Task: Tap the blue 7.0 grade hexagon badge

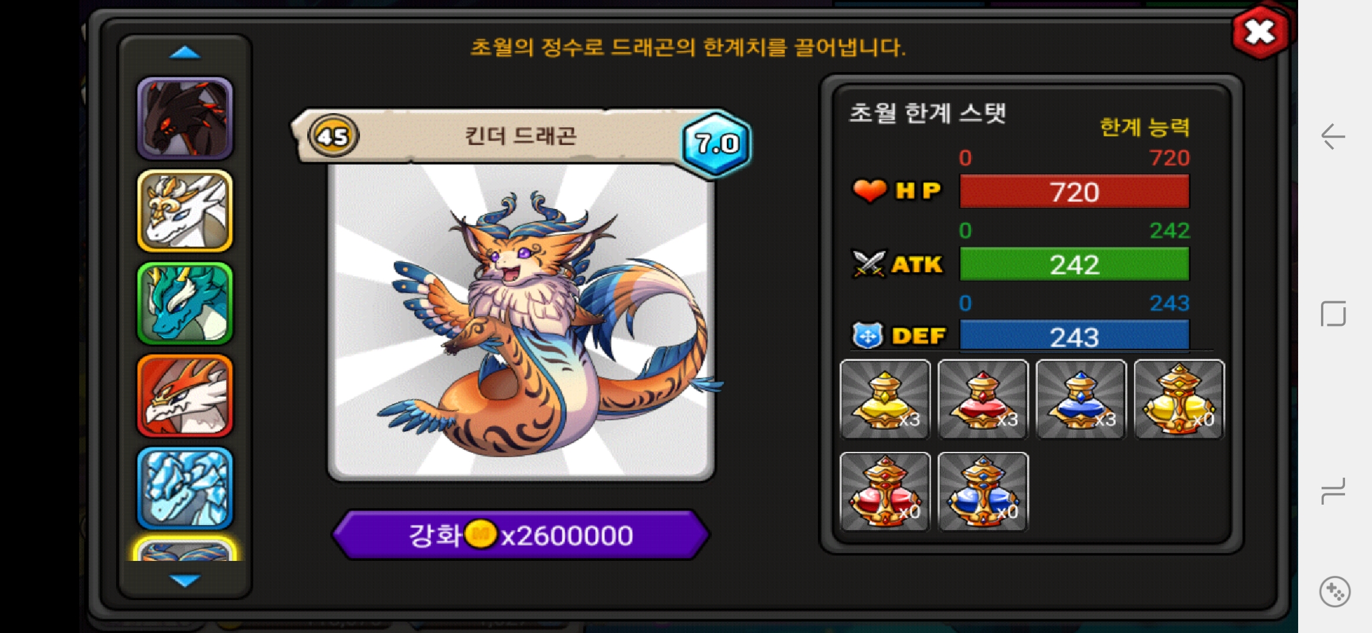Action: tap(716, 144)
